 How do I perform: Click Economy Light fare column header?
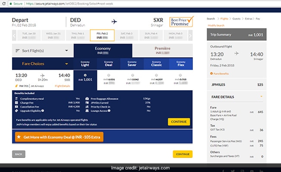[x=85, y=64]
